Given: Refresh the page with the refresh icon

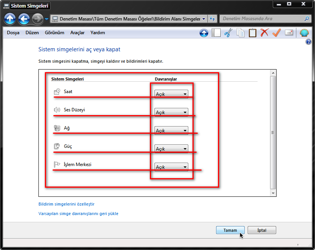Looking at the screenshot, I should point(212,19).
